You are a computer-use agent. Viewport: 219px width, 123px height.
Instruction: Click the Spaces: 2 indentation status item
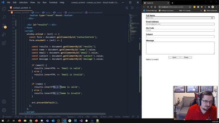pos(71,117)
